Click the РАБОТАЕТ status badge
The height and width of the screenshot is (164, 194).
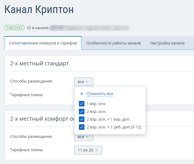(x=14, y=28)
